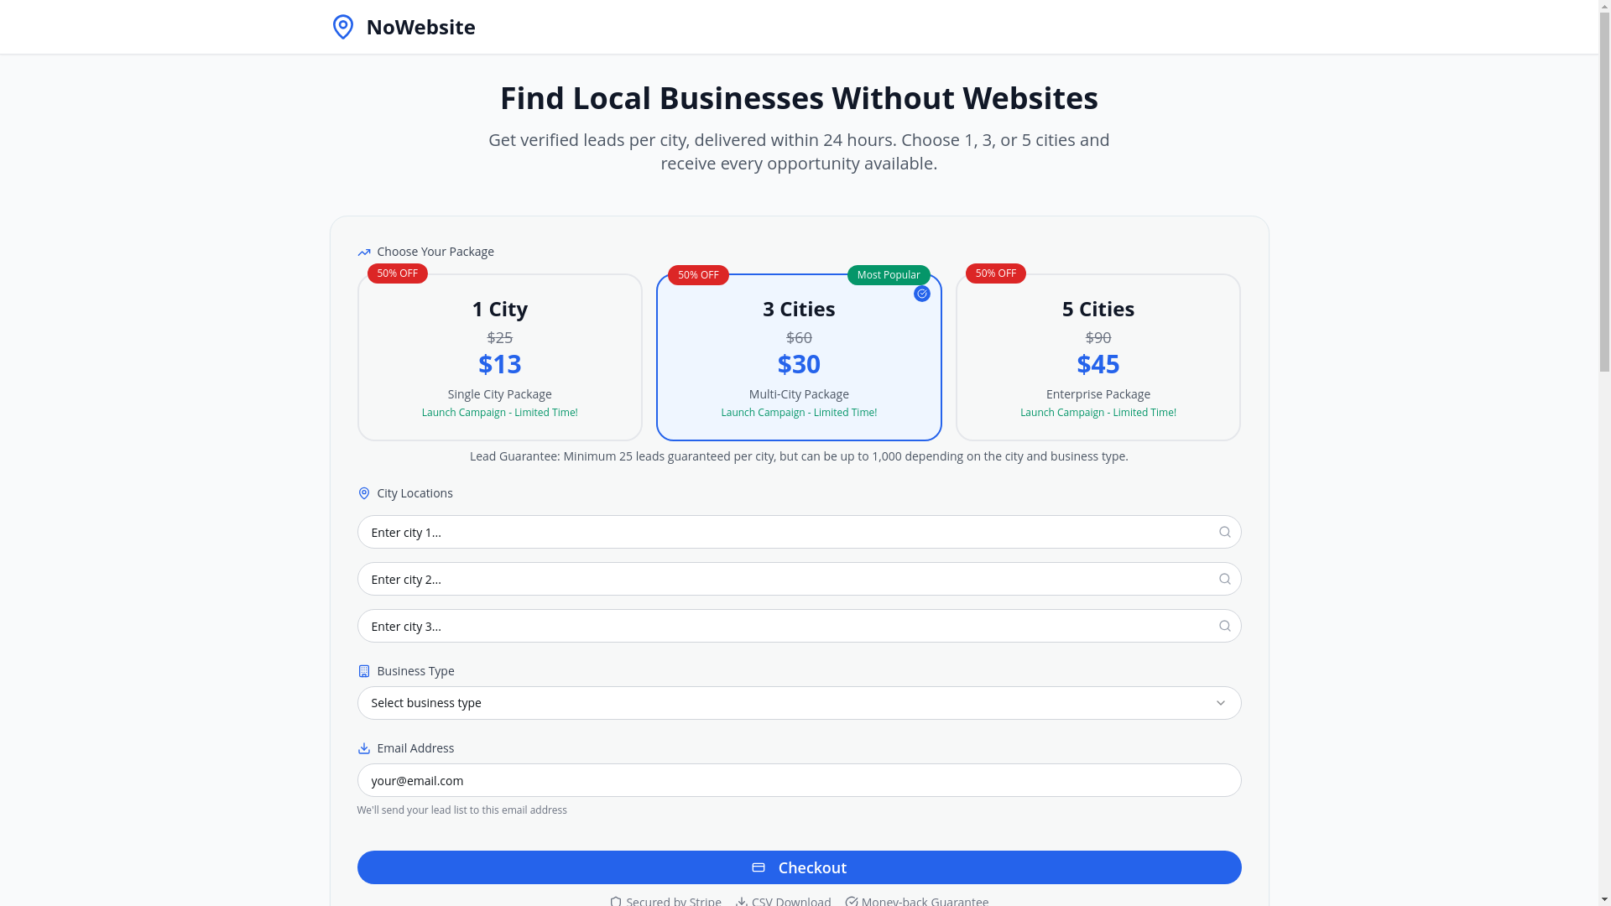Screen dimensions: 1611x906
Task: Click the Most Popular badge
Action: pos(889,275)
